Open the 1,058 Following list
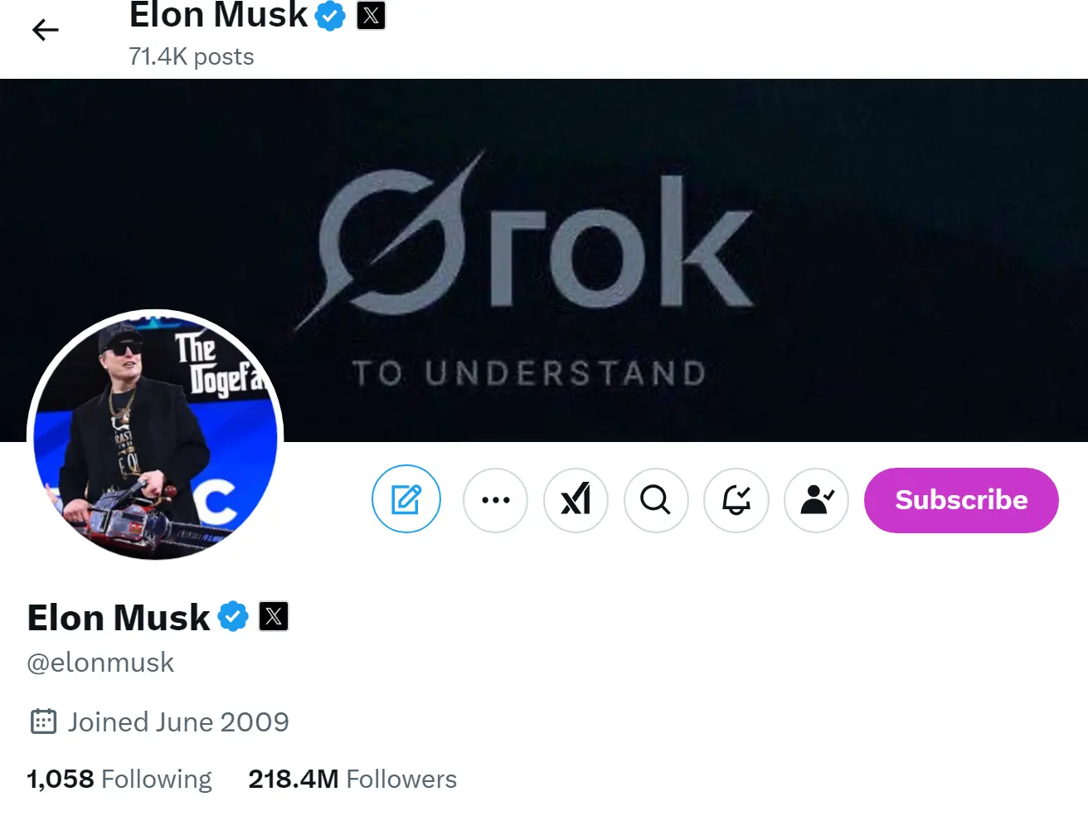 click(x=119, y=780)
